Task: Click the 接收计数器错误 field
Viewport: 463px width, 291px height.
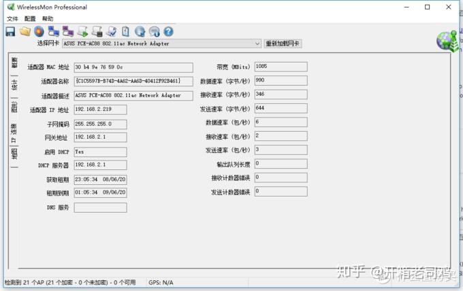Action: (281, 177)
